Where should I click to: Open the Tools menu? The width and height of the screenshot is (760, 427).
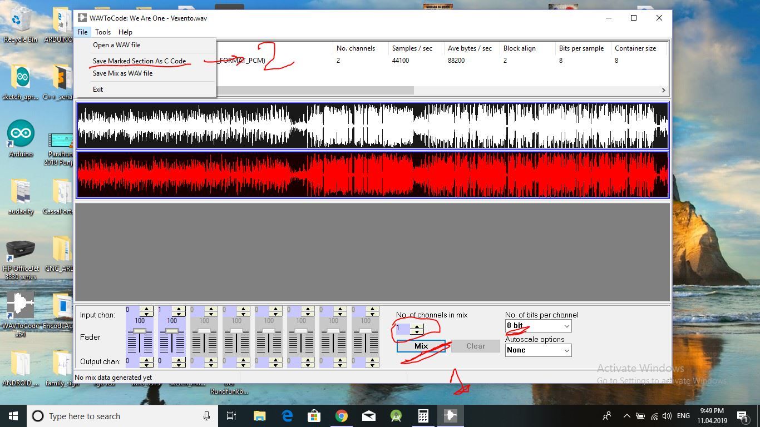[102, 32]
